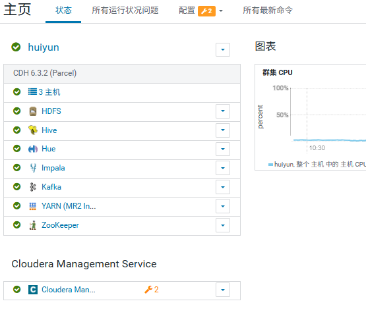Expand the HDFS actions dropdown arrow
The image size is (366, 320).
pyautogui.click(x=223, y=111)
